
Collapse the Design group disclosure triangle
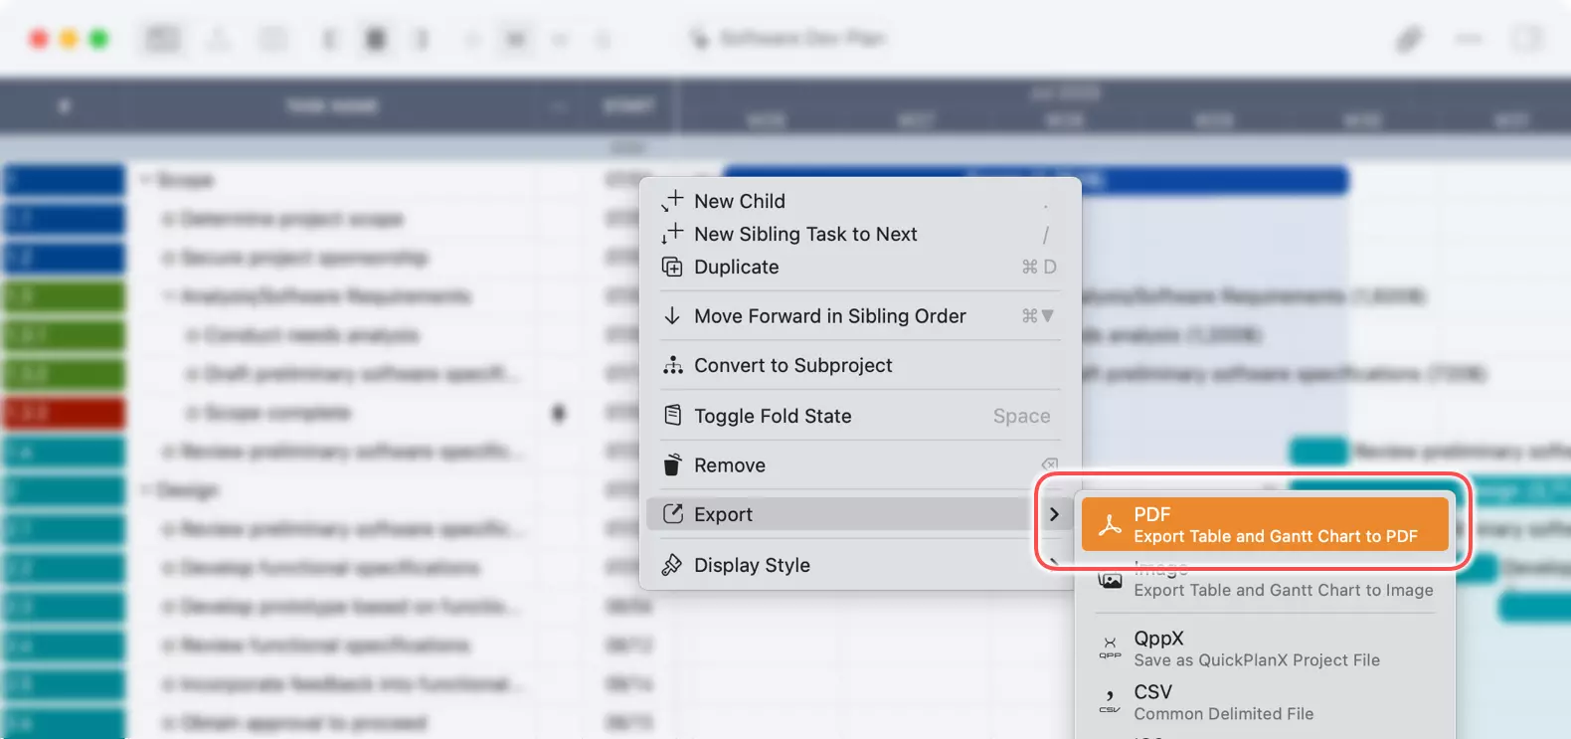pyautogui.click(x=146, y=490)
